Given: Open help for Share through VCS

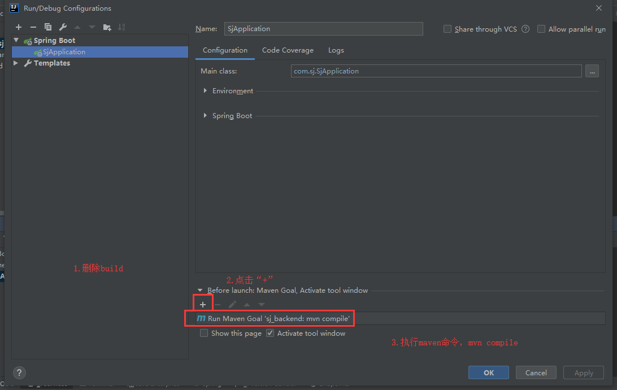Looking at the screenshot, I should point(525,29).
